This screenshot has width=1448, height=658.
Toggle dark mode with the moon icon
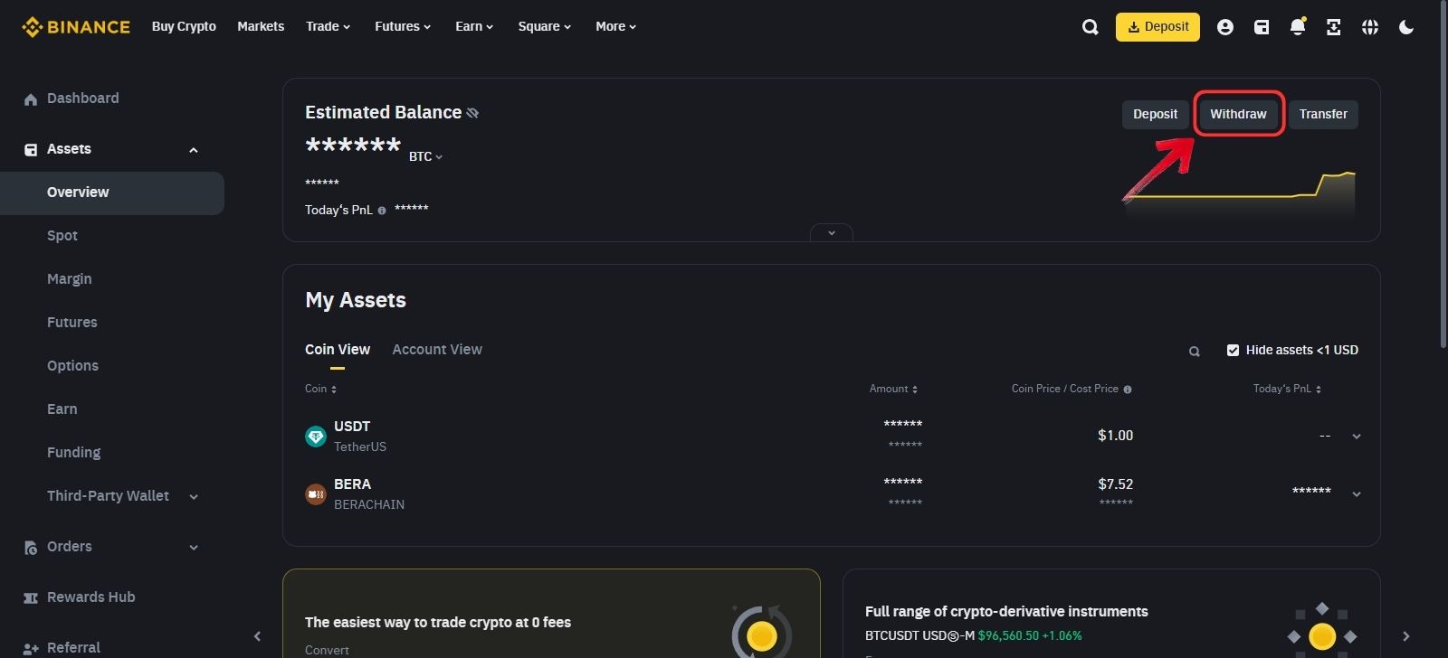tap(1406, 27)
